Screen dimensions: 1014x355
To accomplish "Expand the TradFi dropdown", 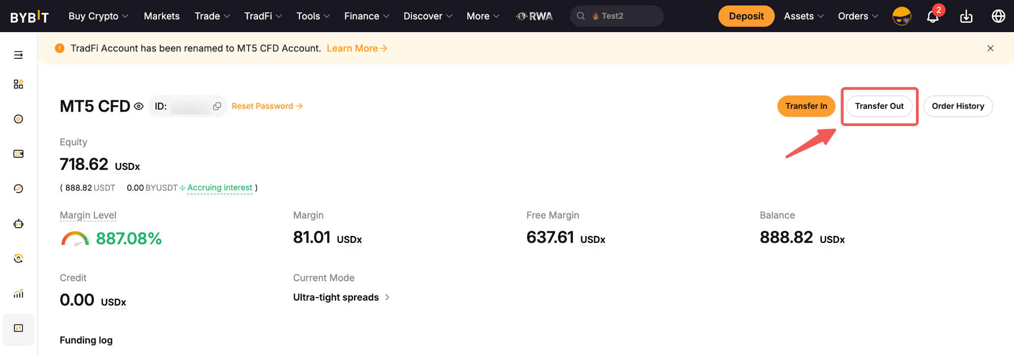I will (263, 16).
